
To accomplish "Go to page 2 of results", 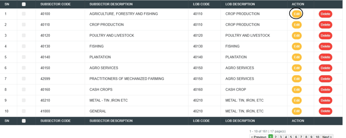I will tap(276, 137).
